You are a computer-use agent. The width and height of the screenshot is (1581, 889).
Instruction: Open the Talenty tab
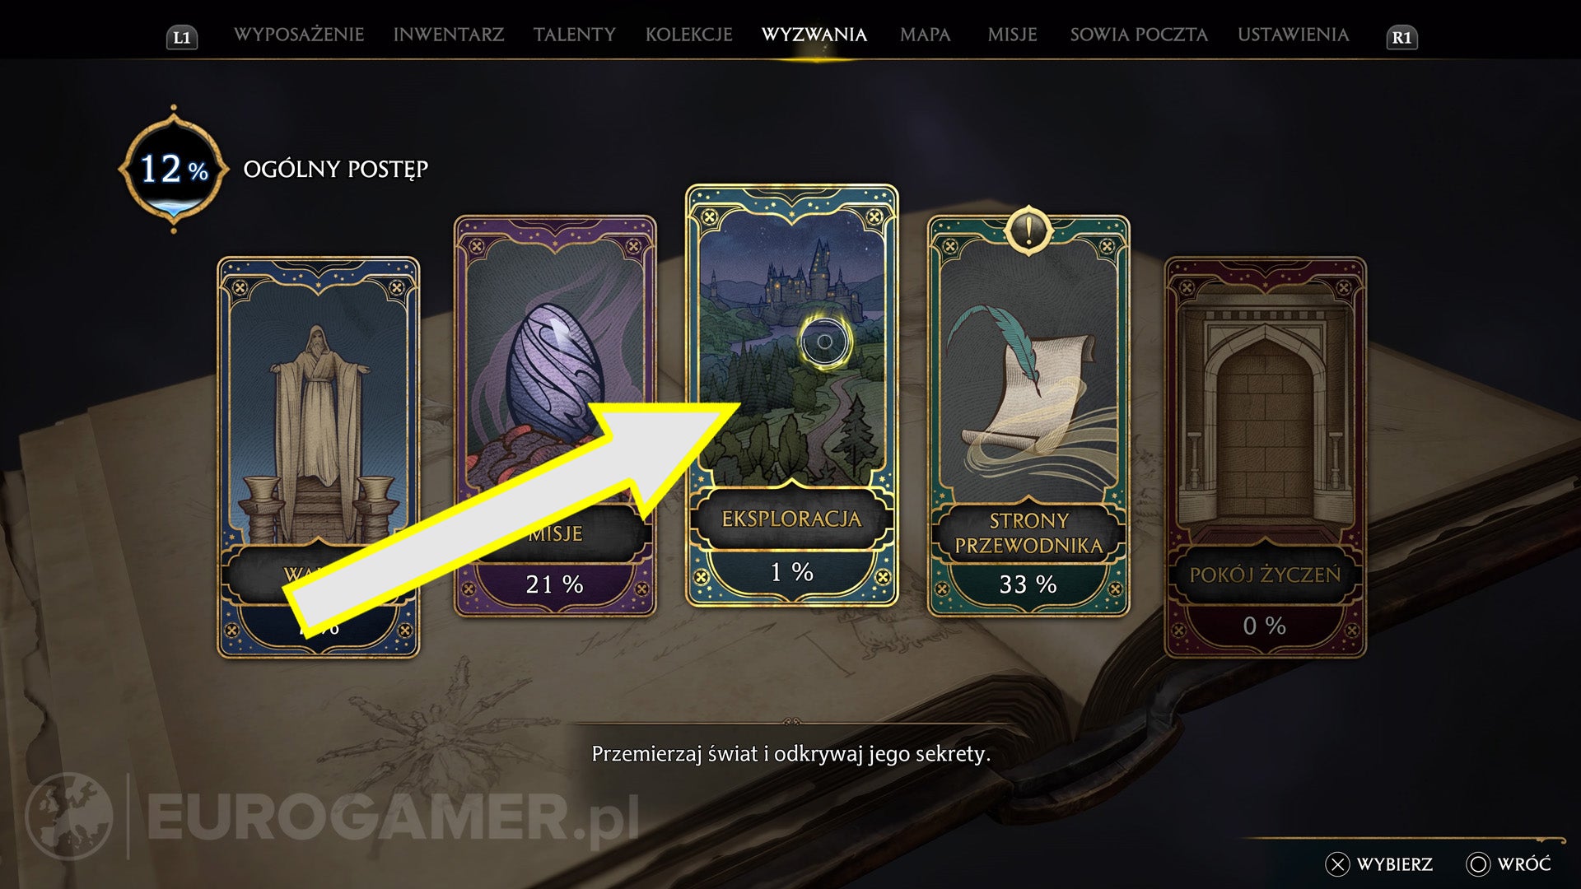click(x=574, y=35)
